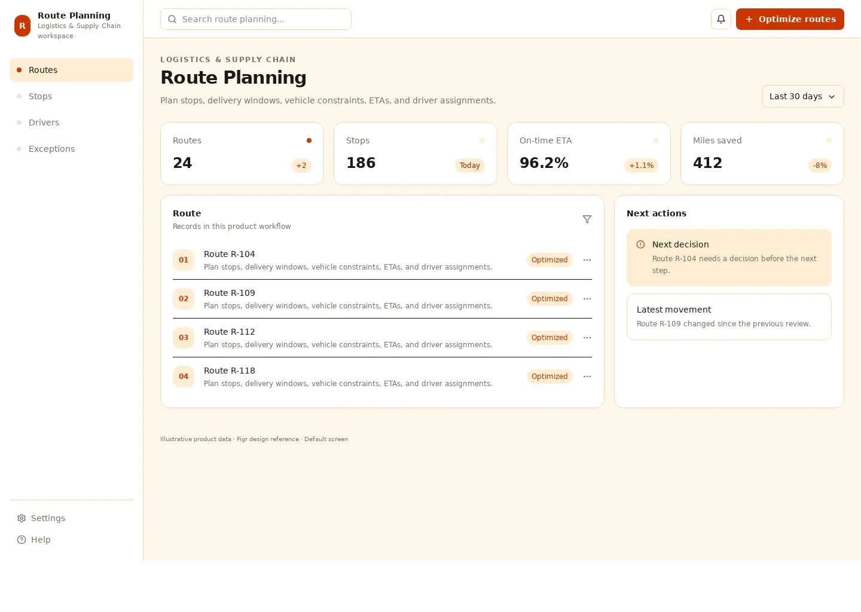
Task: Open the more options for Route R-112
Action: 587,338
